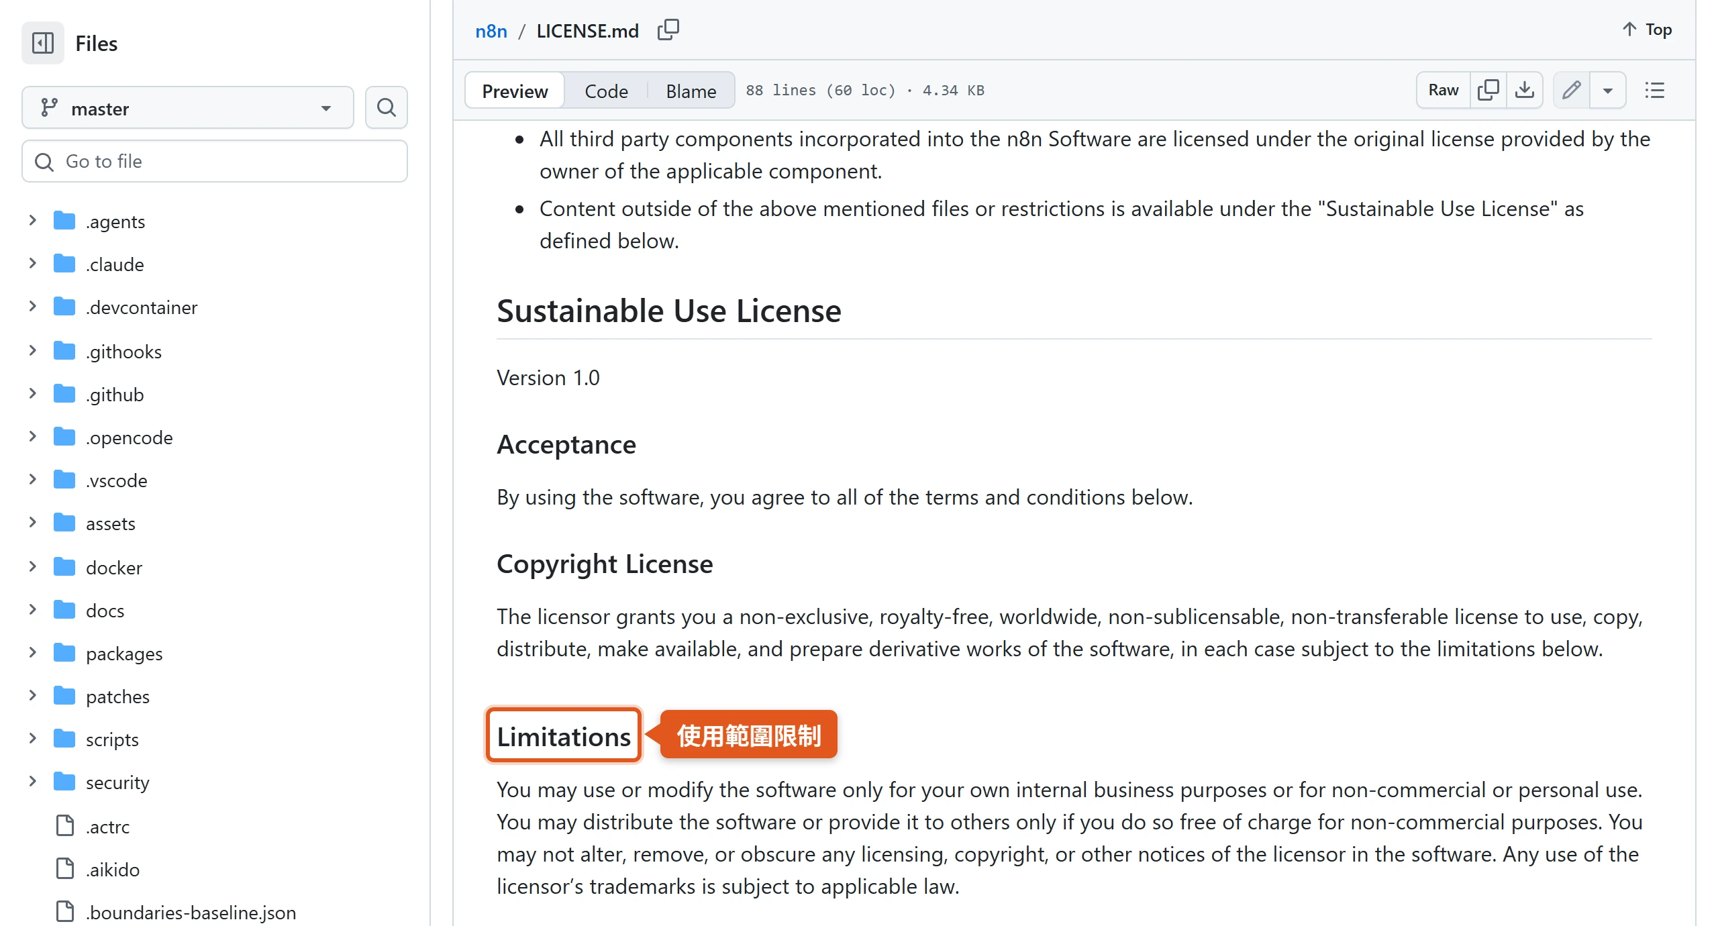Image resolution: width=1718 pixels, height=926 pixels.
Task: Switch to the Preview tab
Action: click(x=515, y=91)
